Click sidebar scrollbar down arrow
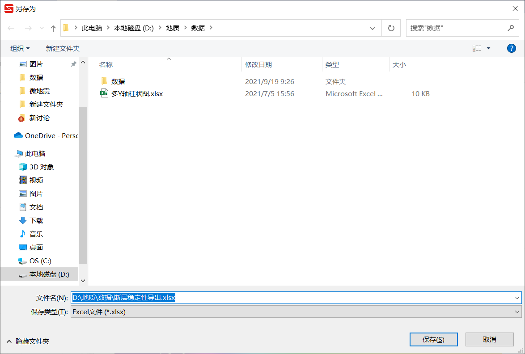The width and height of the screenshot is (525, 354). click(83, 281)
